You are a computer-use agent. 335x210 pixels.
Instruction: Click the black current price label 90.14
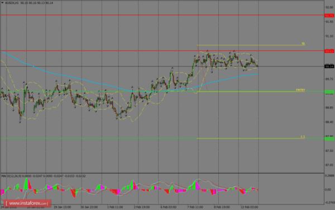click(x=329, y=66)
